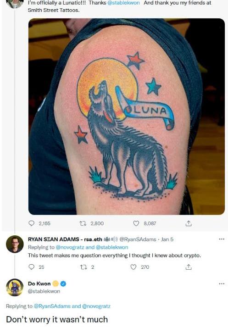Viewport: 228px width, 328px height.
Task: Click Do Kwon's blue verified badge
Action: [x=63, y=284]
